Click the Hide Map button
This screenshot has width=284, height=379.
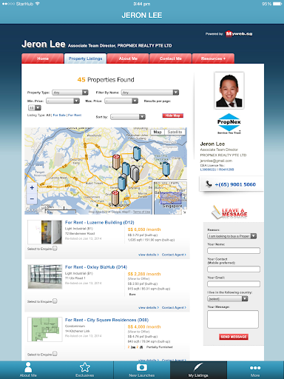point(173,115)
